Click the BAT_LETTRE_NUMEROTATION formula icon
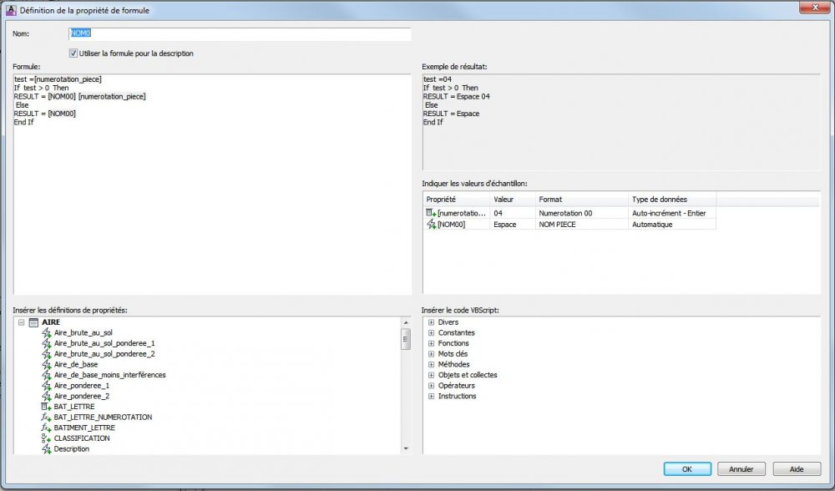835x491 pixels. coord(46,417)
